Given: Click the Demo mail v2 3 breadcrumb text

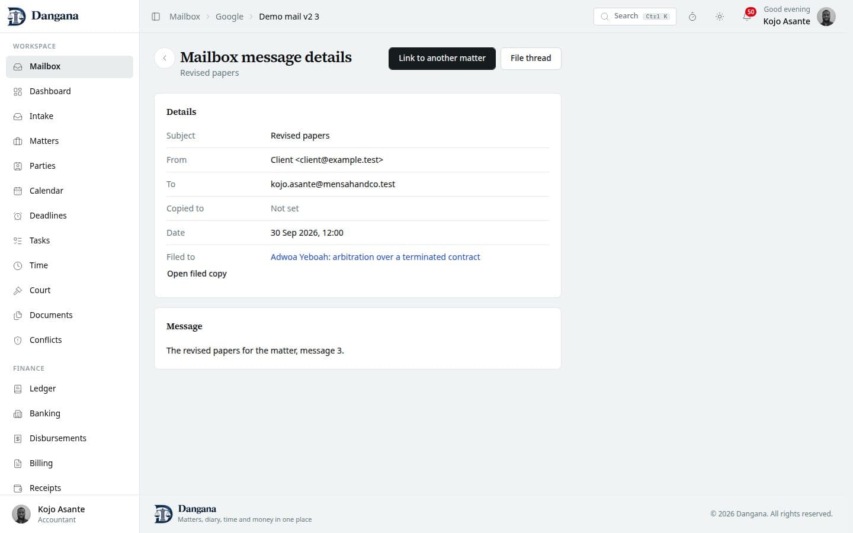Looking at the screenshot, I should (x=289, y=17).
